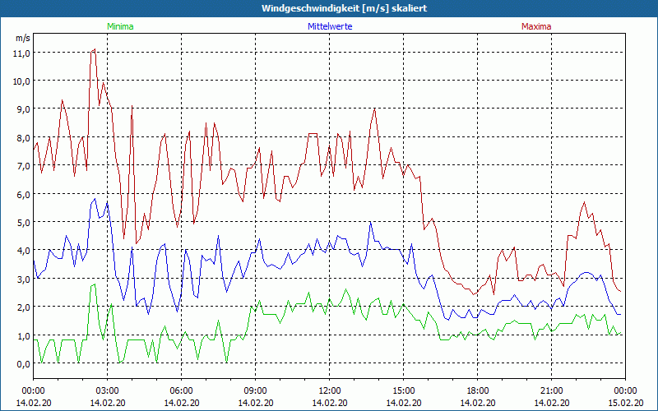Select the blue 'Mittelwerte' legend label

pyautogui.click(x=330, y=26)
